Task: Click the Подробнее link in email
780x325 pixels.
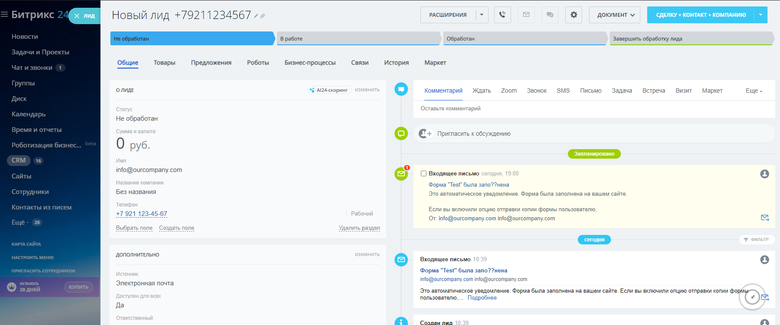Action: pos(482,298)
